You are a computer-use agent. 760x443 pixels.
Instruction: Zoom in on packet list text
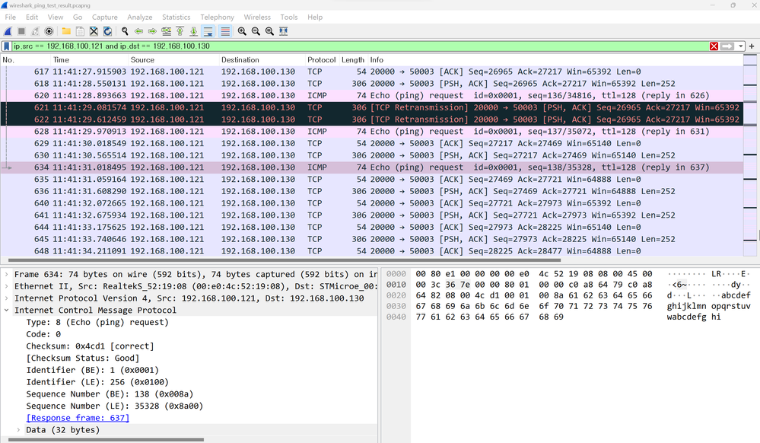[242, 31]
